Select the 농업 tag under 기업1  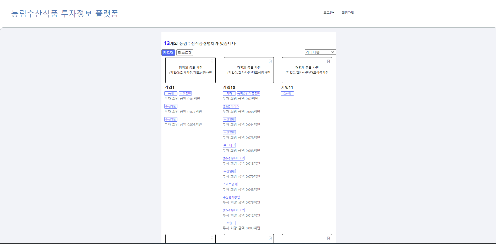click(x=171, y=93)
